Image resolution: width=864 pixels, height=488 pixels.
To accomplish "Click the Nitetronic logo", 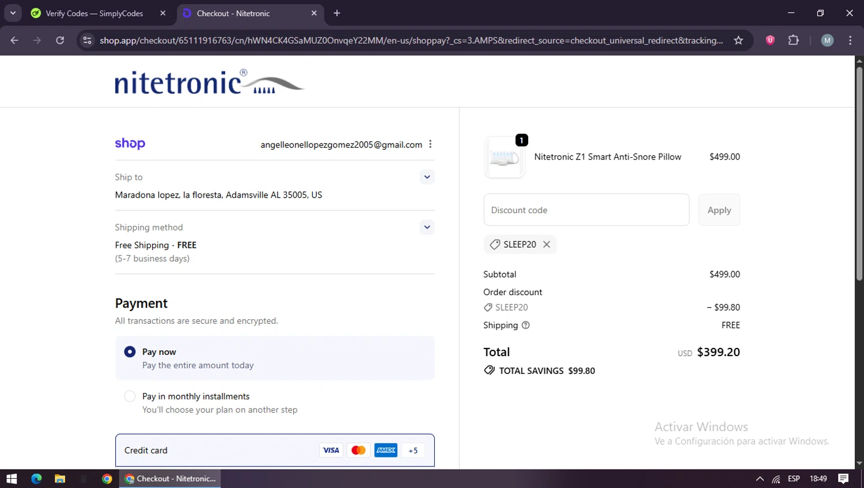I will [x=209, y=82].
